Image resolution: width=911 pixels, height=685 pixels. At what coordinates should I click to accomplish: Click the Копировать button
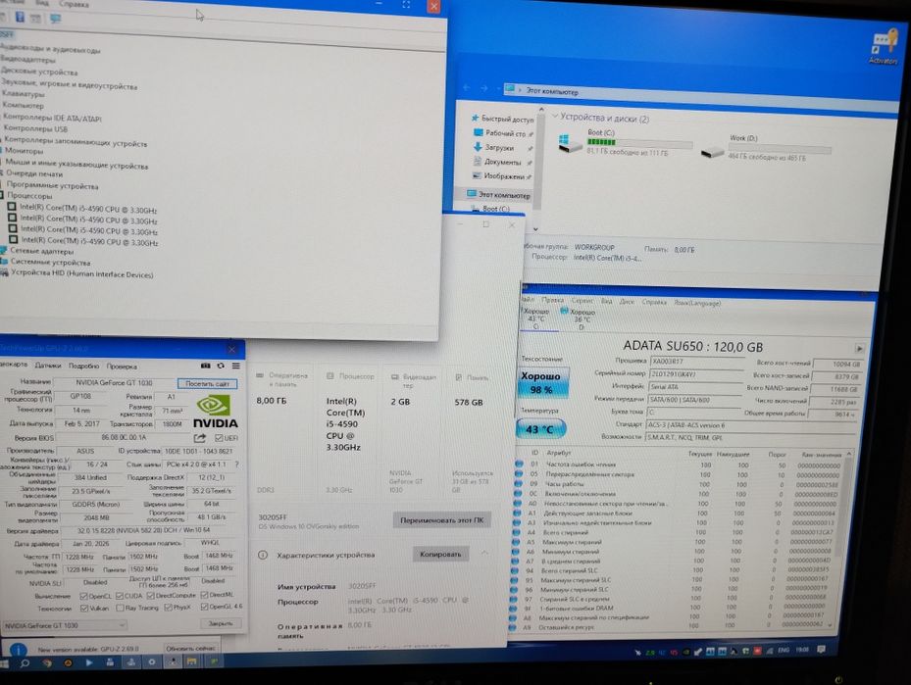point(440,555)
